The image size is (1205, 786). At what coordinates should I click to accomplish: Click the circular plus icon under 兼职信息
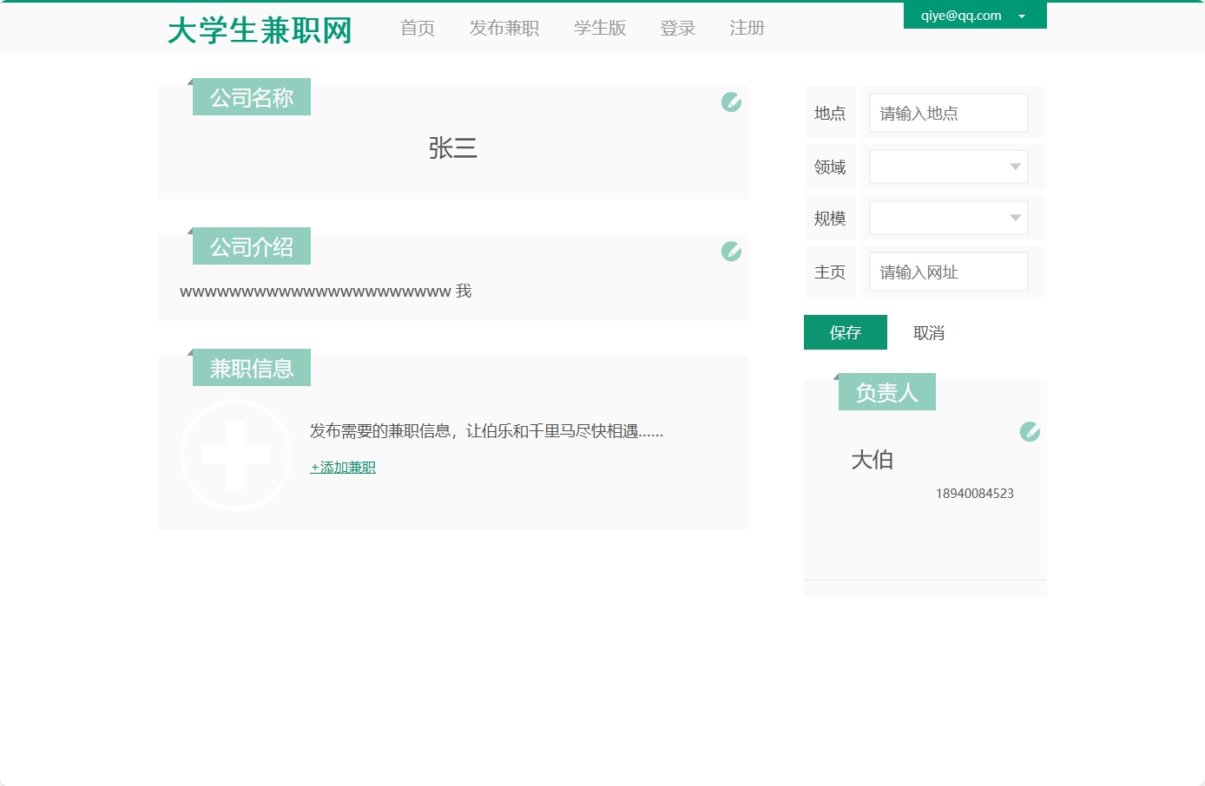235,455
